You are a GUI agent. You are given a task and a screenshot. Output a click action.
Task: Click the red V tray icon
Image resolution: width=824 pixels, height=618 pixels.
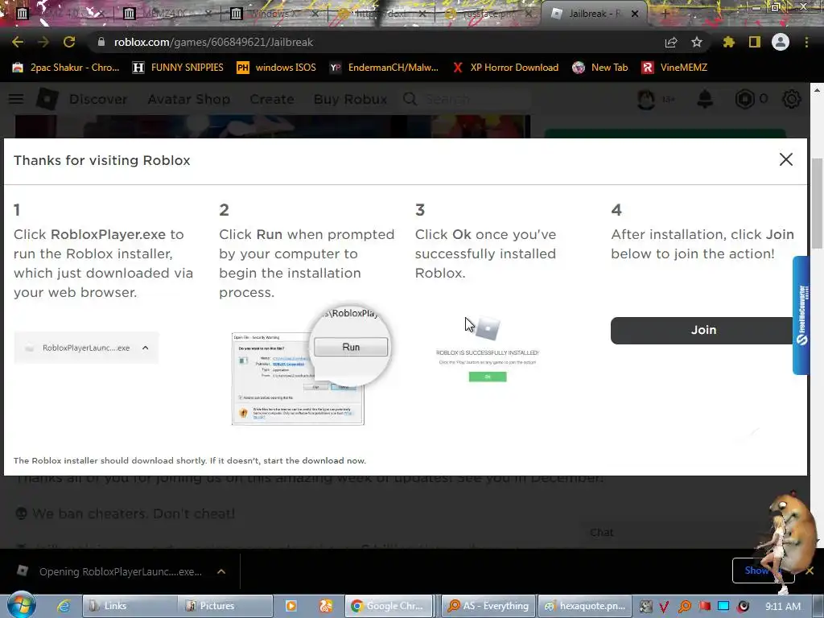coord(664,607)
